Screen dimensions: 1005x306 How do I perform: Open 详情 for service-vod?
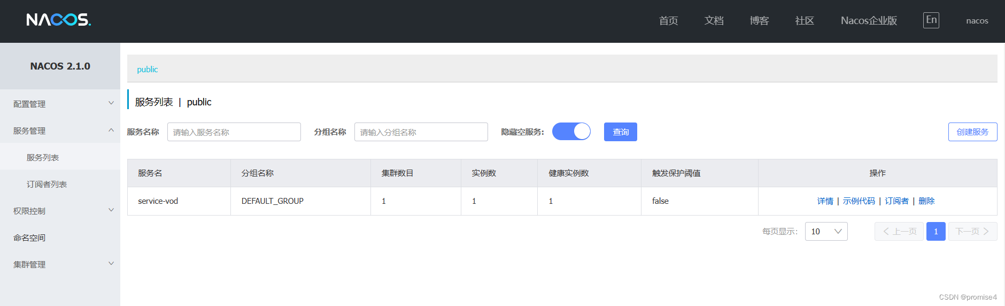(x=825, y=201)
